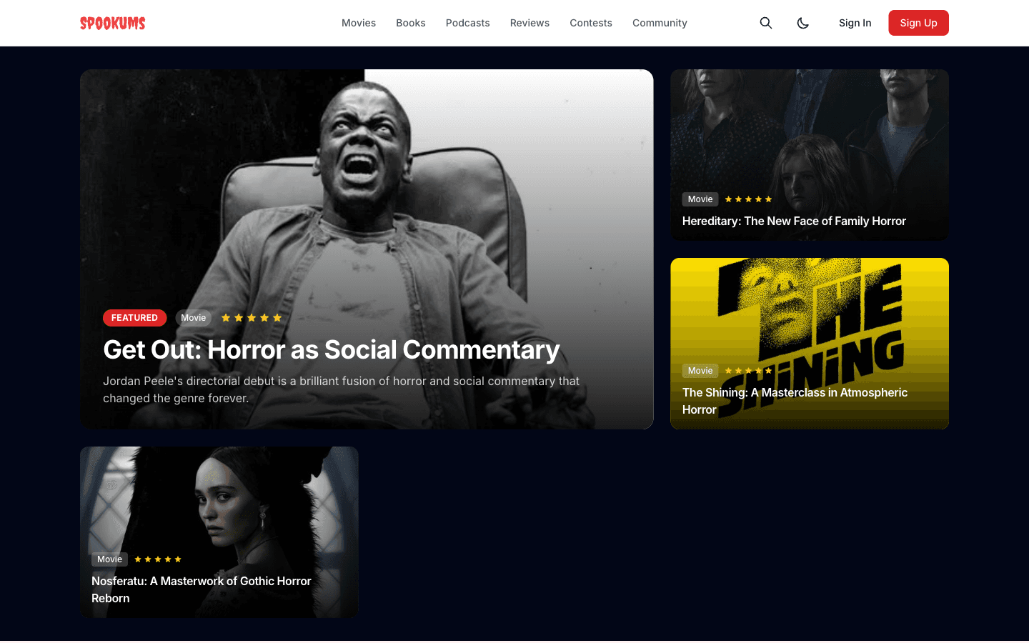
Task: Open the Hereditary review card
Action: [x=810, y=155]
